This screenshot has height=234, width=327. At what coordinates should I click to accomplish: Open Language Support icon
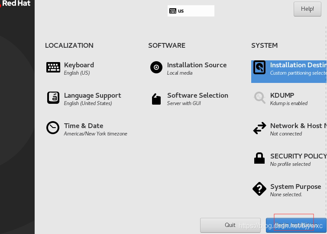pyautogui.click(x=53, y=98)
